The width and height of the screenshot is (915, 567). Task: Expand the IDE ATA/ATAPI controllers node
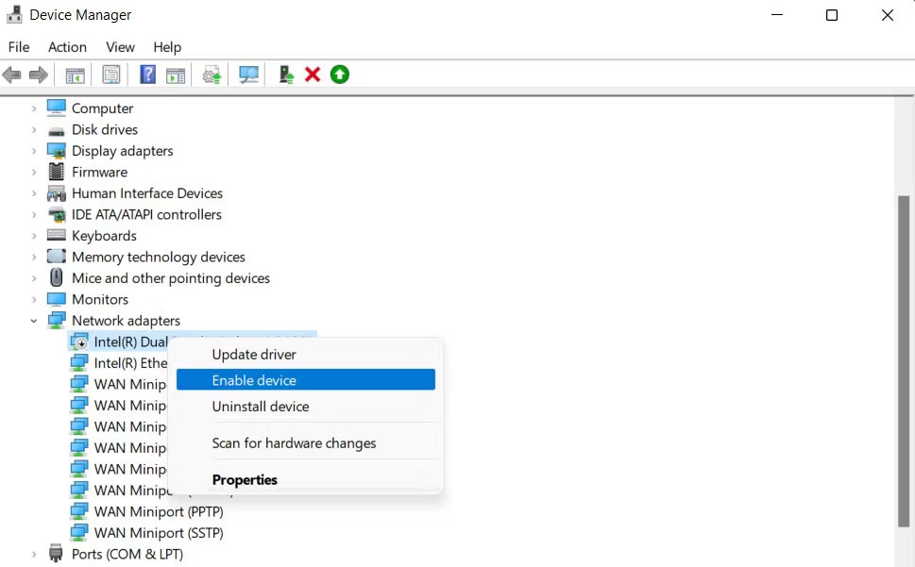[x=34, y=214]
